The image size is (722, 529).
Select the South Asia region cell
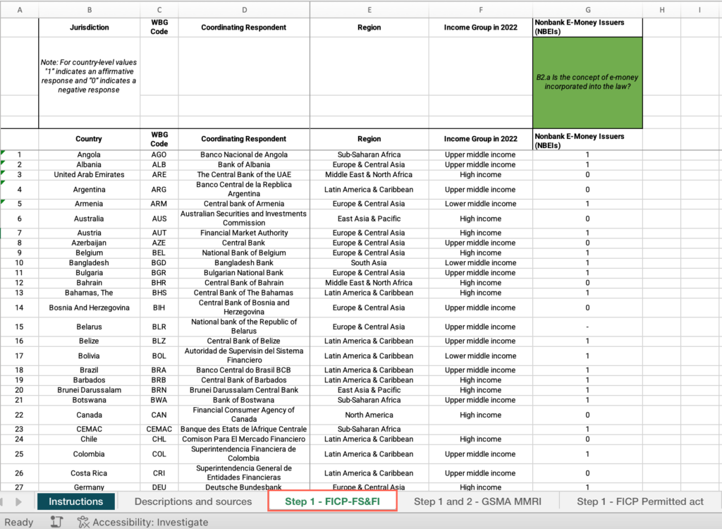[369, 263]
